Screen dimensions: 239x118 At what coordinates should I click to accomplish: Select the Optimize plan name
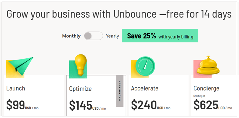(80, 89)
